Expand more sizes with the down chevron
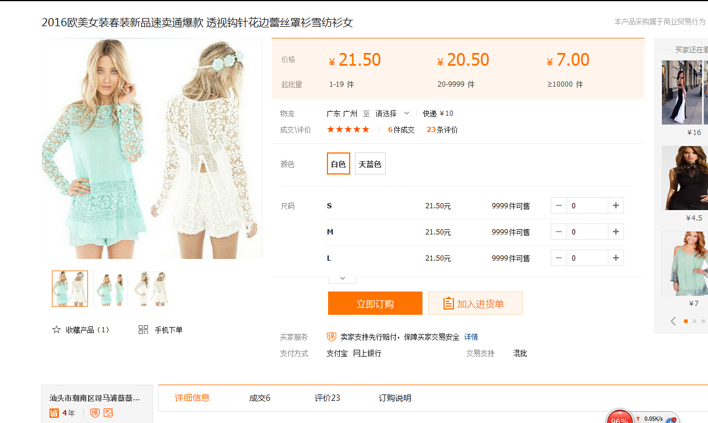This screenshot has height=423, width=708. [343, 278]
